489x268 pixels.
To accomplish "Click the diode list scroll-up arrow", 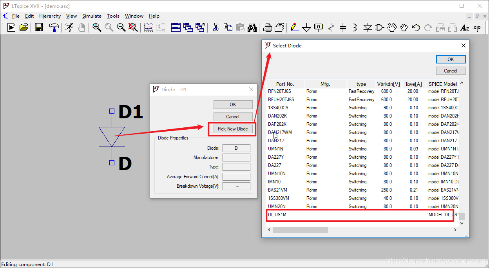I will [462, 83].
